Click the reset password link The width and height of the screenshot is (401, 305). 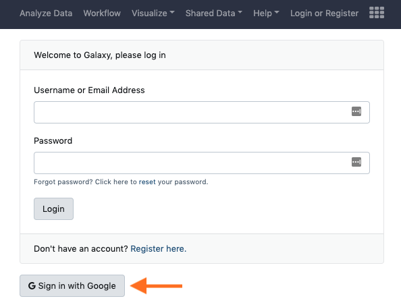coord(147,182)
